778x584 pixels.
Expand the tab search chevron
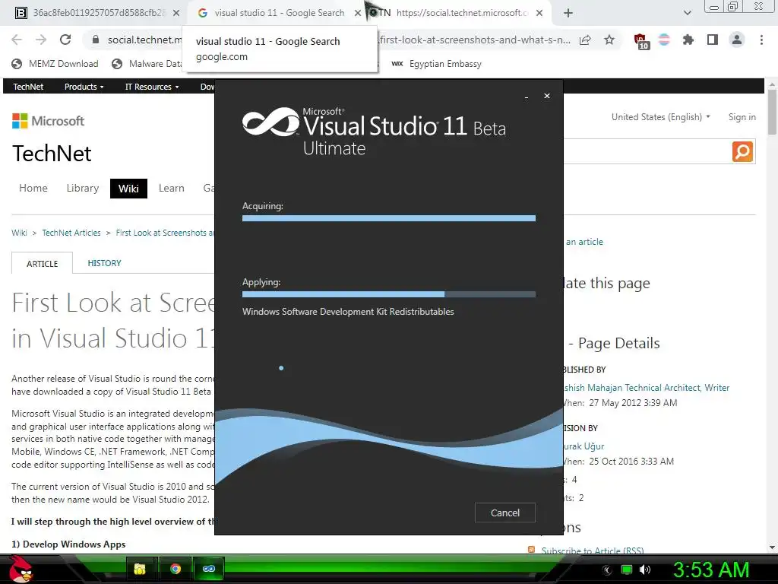coord(687,13)
